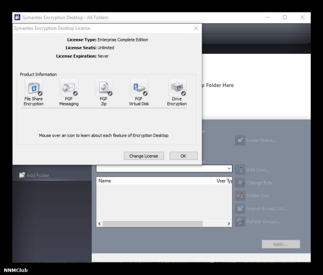Click the Apply button in main window
Image resolution: width=323 pixels, height=275 pixels.
tap(281, 244)
